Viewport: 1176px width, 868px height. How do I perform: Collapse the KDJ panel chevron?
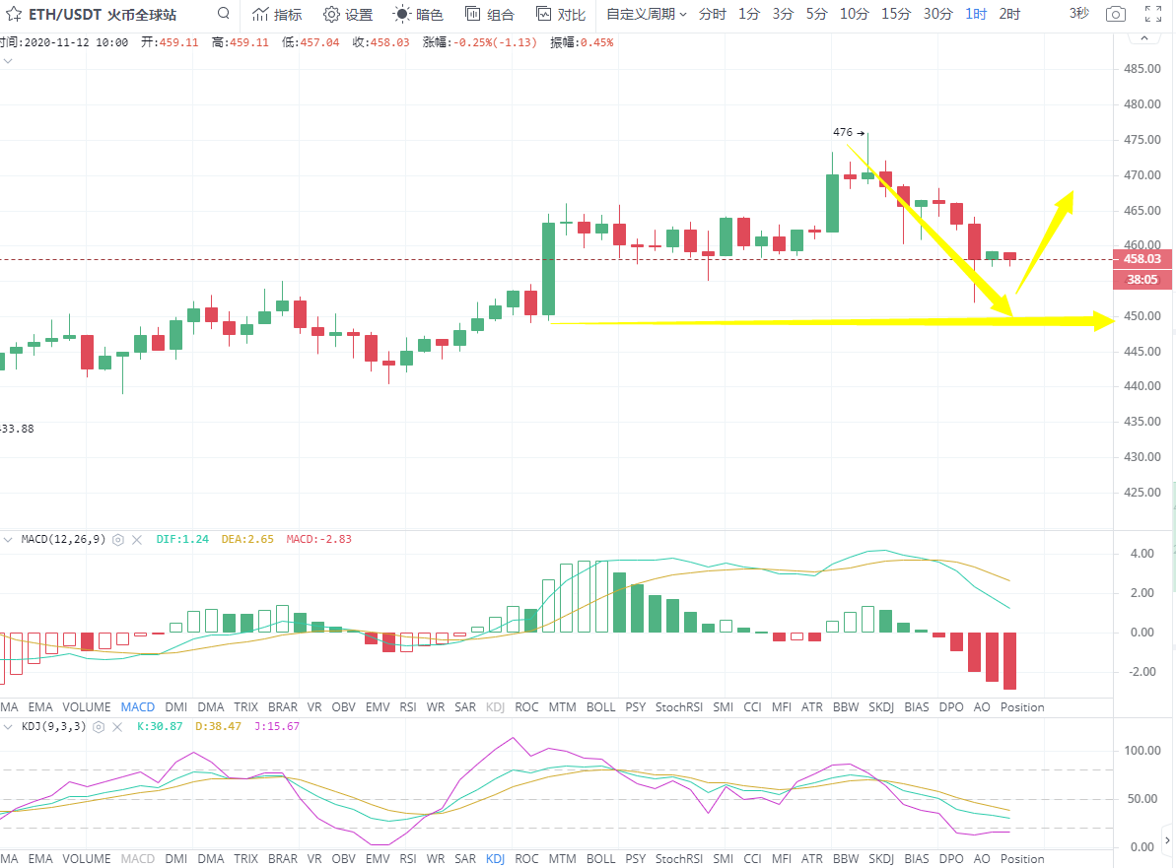[x=8, y=726]
